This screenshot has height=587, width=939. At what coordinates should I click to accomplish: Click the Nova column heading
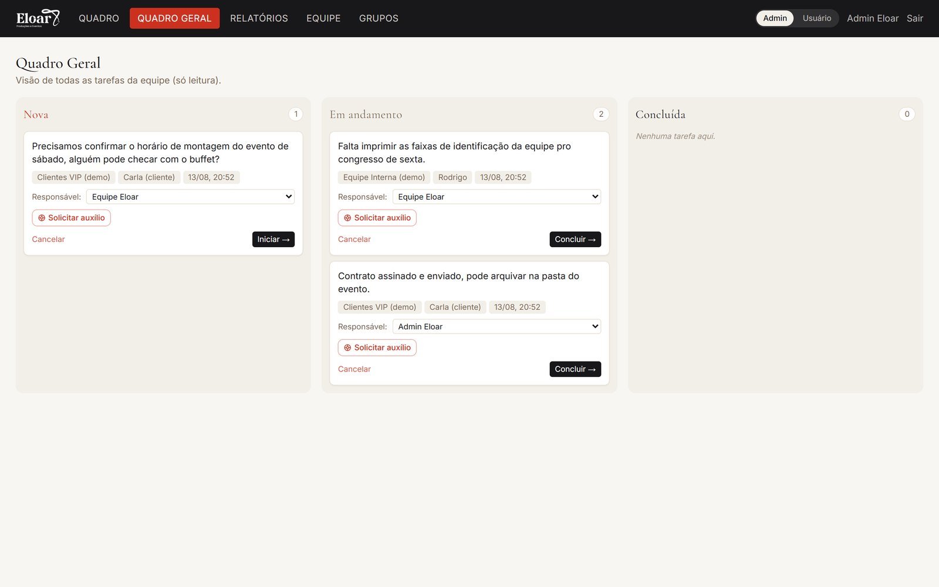(36, 114)
